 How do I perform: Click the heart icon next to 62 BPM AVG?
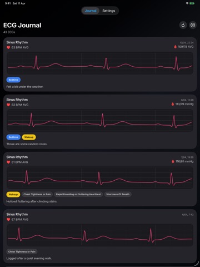pos(8,105)
